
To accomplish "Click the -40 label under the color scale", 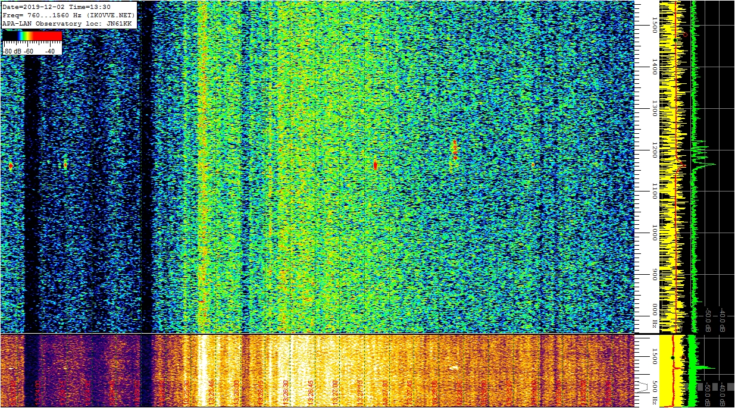I will tap(49, 52).
